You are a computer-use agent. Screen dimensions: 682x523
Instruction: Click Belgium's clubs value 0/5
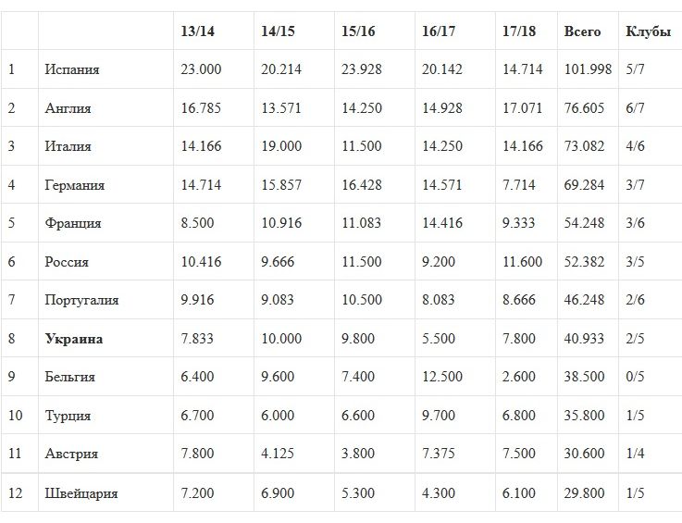coord(636,377)
